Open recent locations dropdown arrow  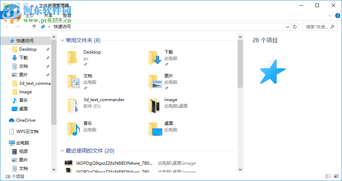tap(26, 27)
